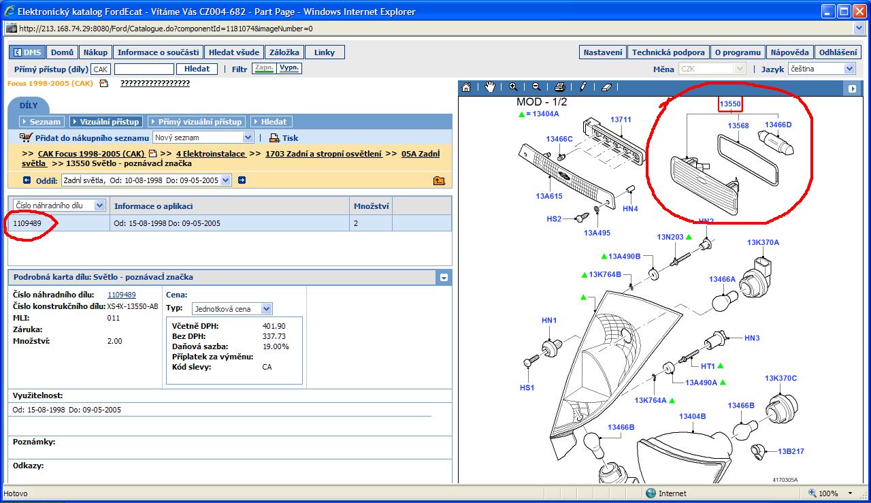
Task: Zoom in on the parts diagram
Action: (513, 87)
